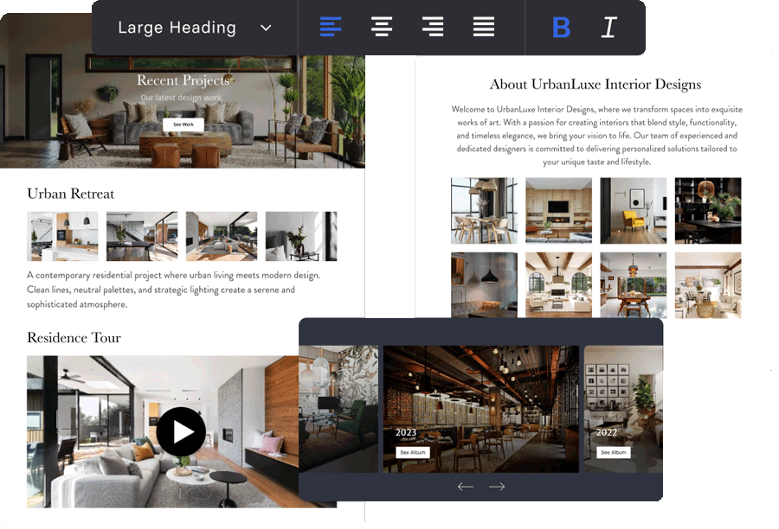Image resolution: width=779 pixels, height=529 pixels.
Task: Toggle bold formatting
Action: (561, 28)
